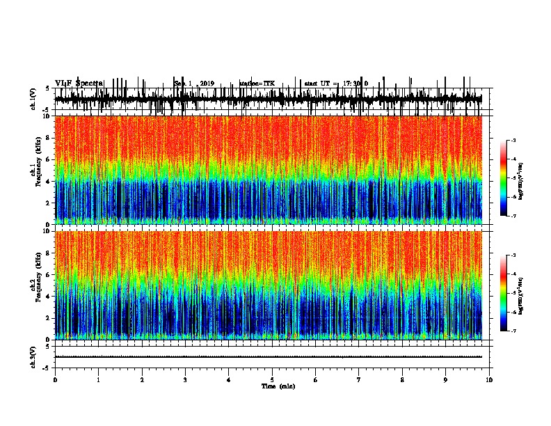Click the time axis tick label "3"

[x=185, y=379]
